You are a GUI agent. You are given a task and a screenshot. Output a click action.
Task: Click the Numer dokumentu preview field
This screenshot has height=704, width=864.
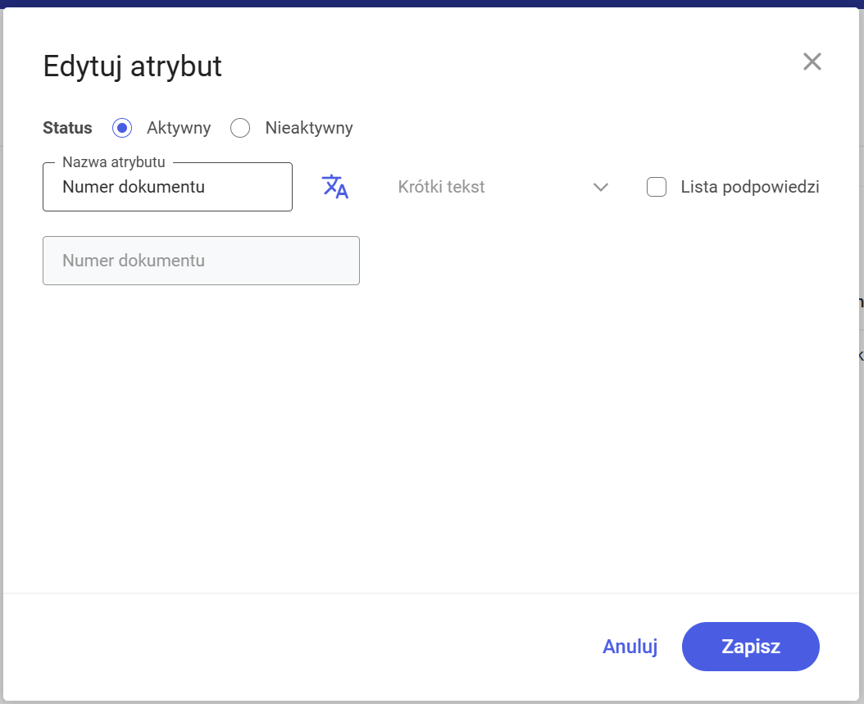click(201, 261)
